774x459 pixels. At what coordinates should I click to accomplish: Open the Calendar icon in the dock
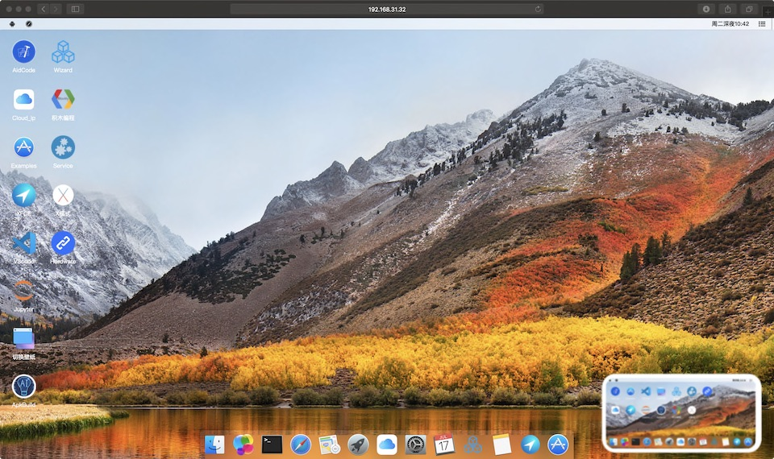(x=443, y=445)
